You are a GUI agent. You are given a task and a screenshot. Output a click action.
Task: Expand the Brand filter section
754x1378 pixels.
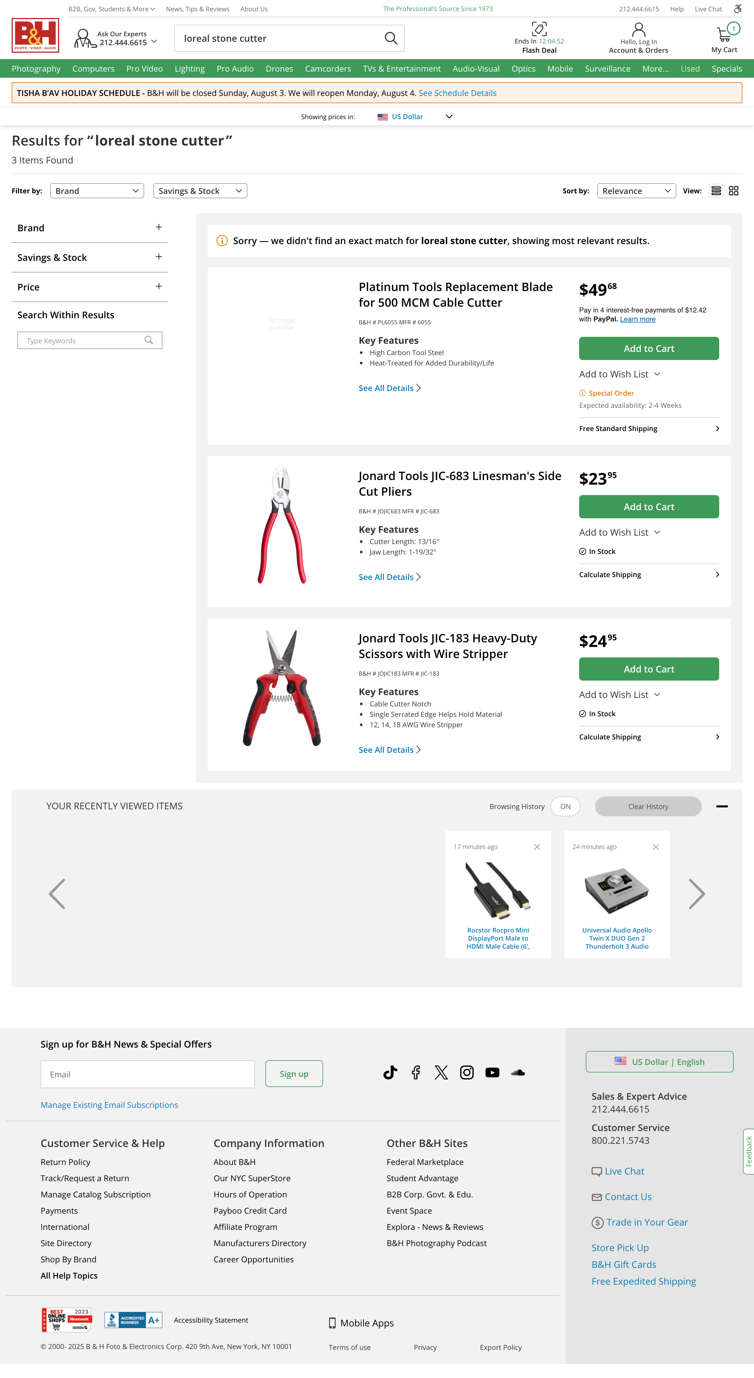click(x=158, y=227)
